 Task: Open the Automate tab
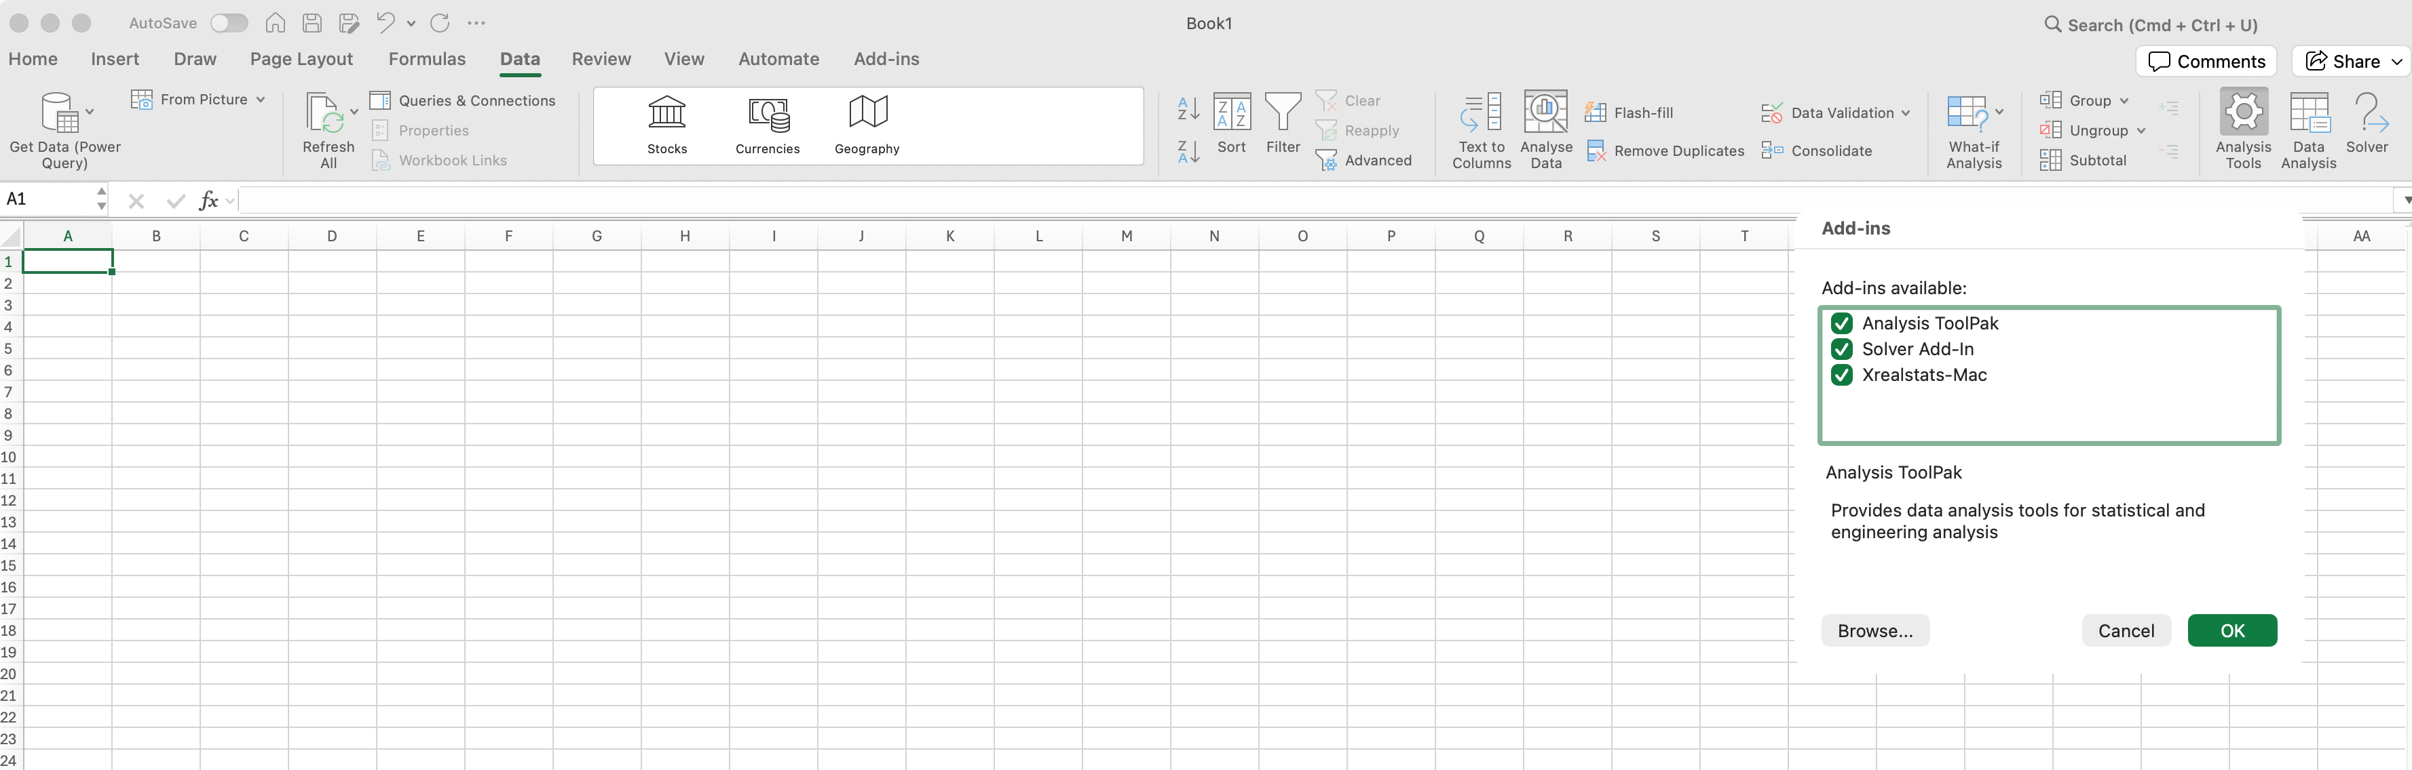778,59
